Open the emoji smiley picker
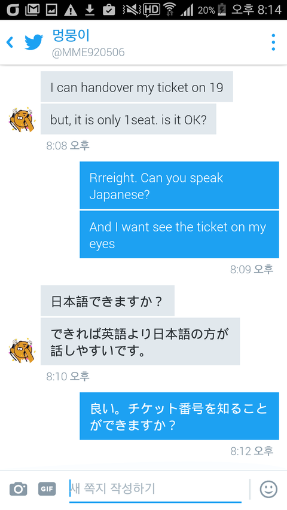Image resolution: width=287 pixels, height=510 pixels. [x=269, y=489]
